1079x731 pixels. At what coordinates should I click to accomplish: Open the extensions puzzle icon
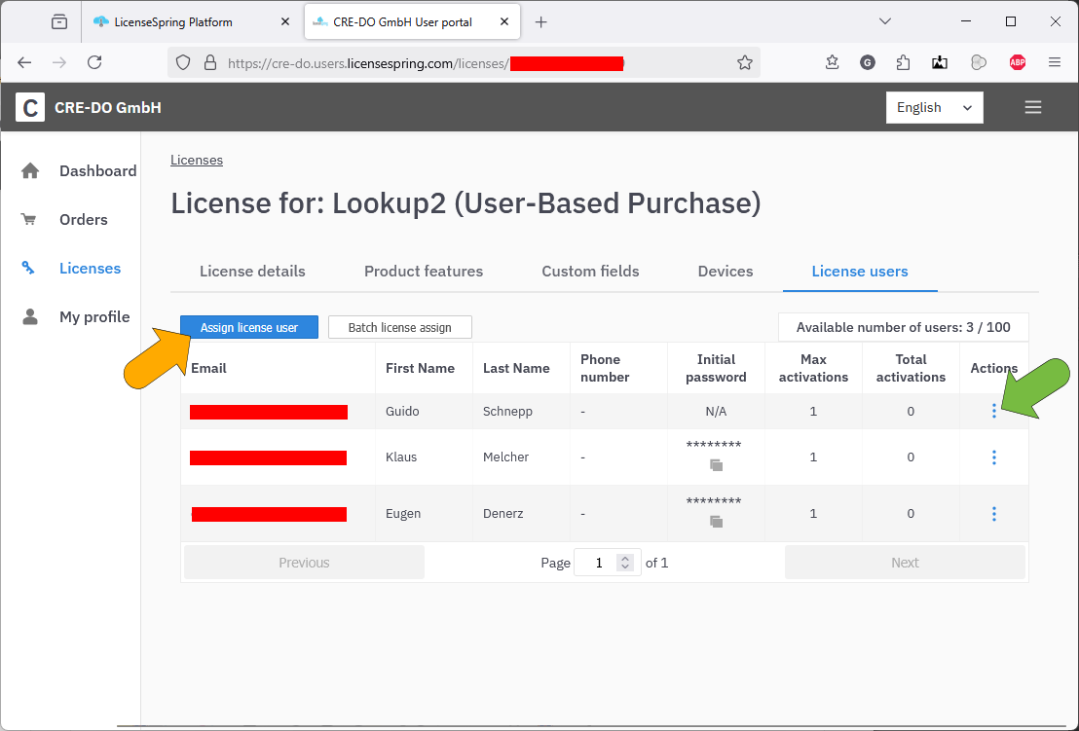click(x=904, y=62)
